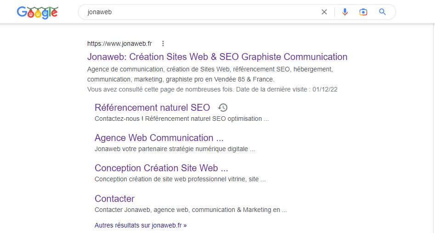Open the Conception Création Site Web sitelink
This screenshot has width=435, height=233.
[161, 168]
